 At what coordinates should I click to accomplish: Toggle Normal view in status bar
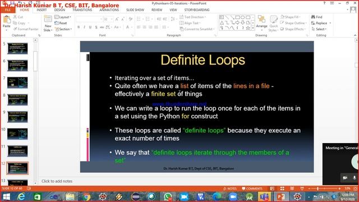click(272, 189)
